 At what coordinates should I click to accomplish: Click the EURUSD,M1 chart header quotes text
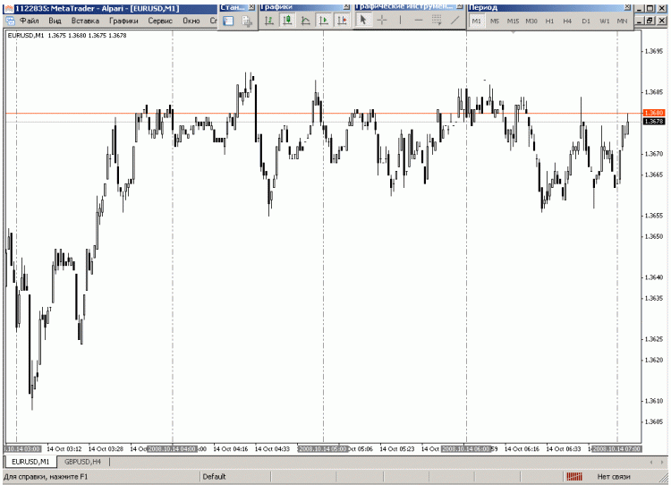[x=67, y=36]
